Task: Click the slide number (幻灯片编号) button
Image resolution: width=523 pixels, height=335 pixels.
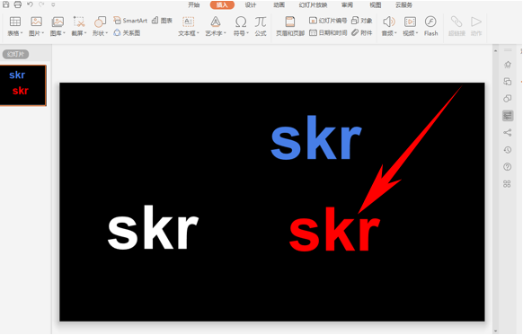Action: (328, 21)
